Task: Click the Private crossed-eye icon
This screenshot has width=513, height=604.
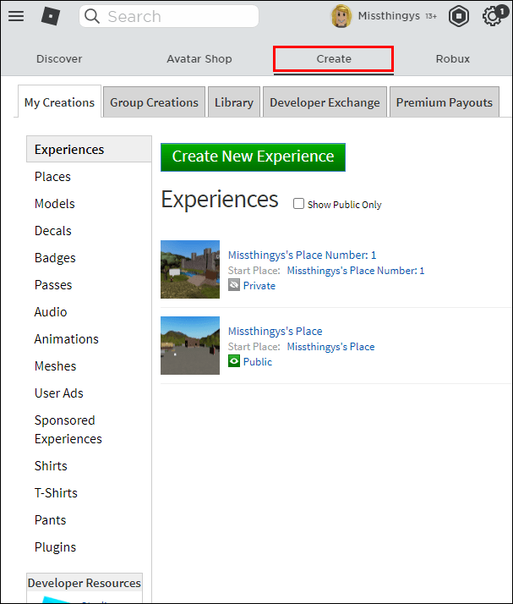Action: tap(234, 285)
